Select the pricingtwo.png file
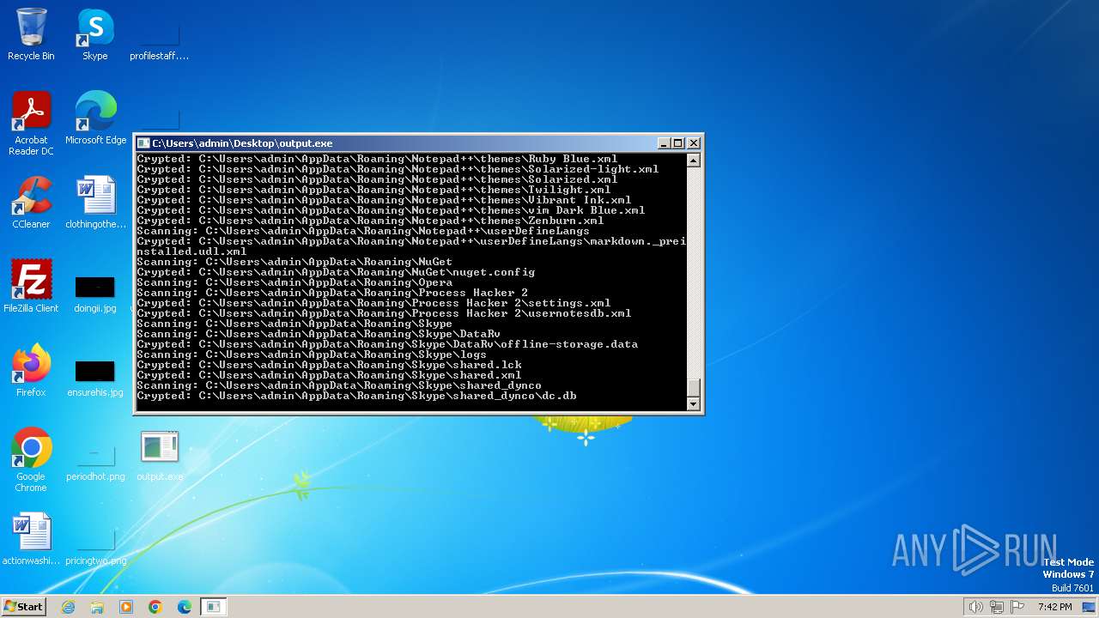Viewport: 1099px width, 618px height. coord(95,545)
